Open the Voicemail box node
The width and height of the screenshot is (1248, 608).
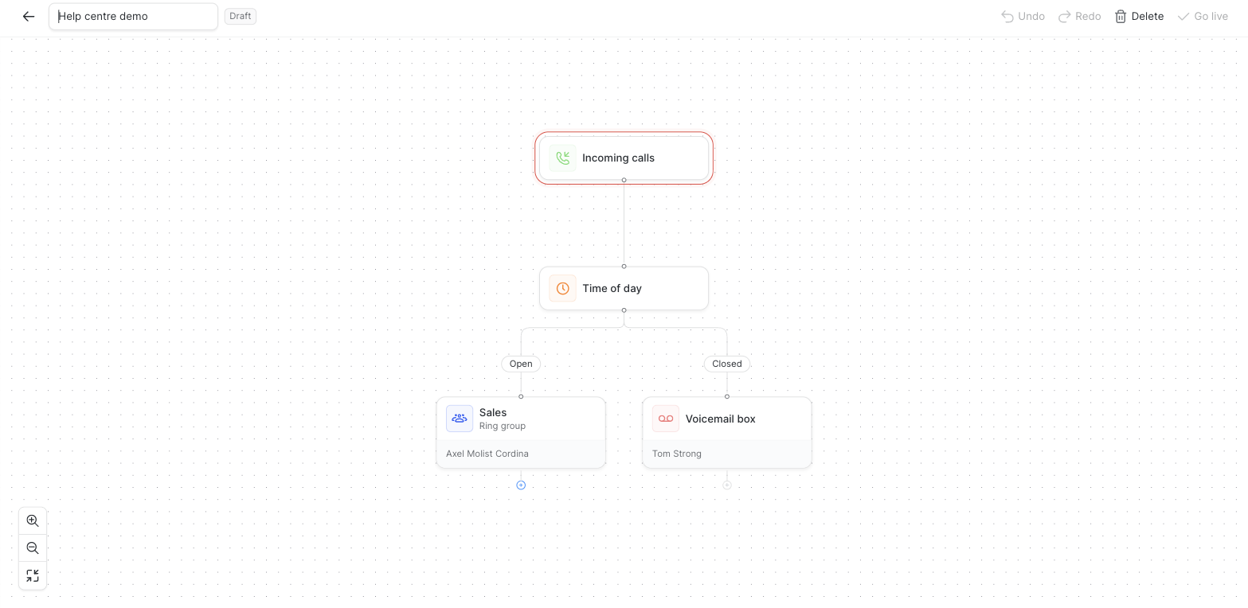pos(727,433)
